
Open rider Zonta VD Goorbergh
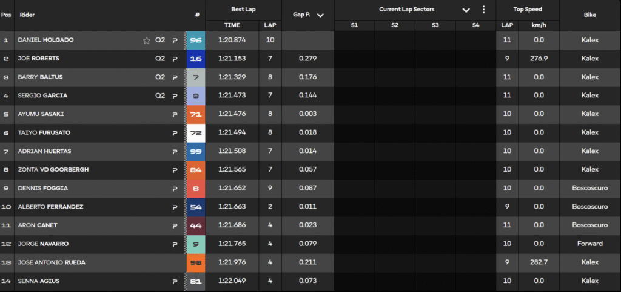coord(53,170)
